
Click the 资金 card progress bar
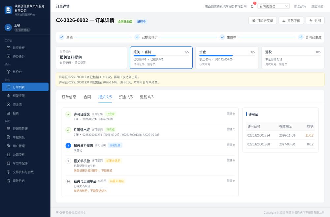point(227,56)
